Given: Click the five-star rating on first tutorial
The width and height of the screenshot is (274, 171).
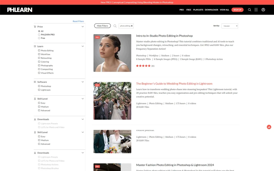Looking at the screenshot, I should coord(143,66).
